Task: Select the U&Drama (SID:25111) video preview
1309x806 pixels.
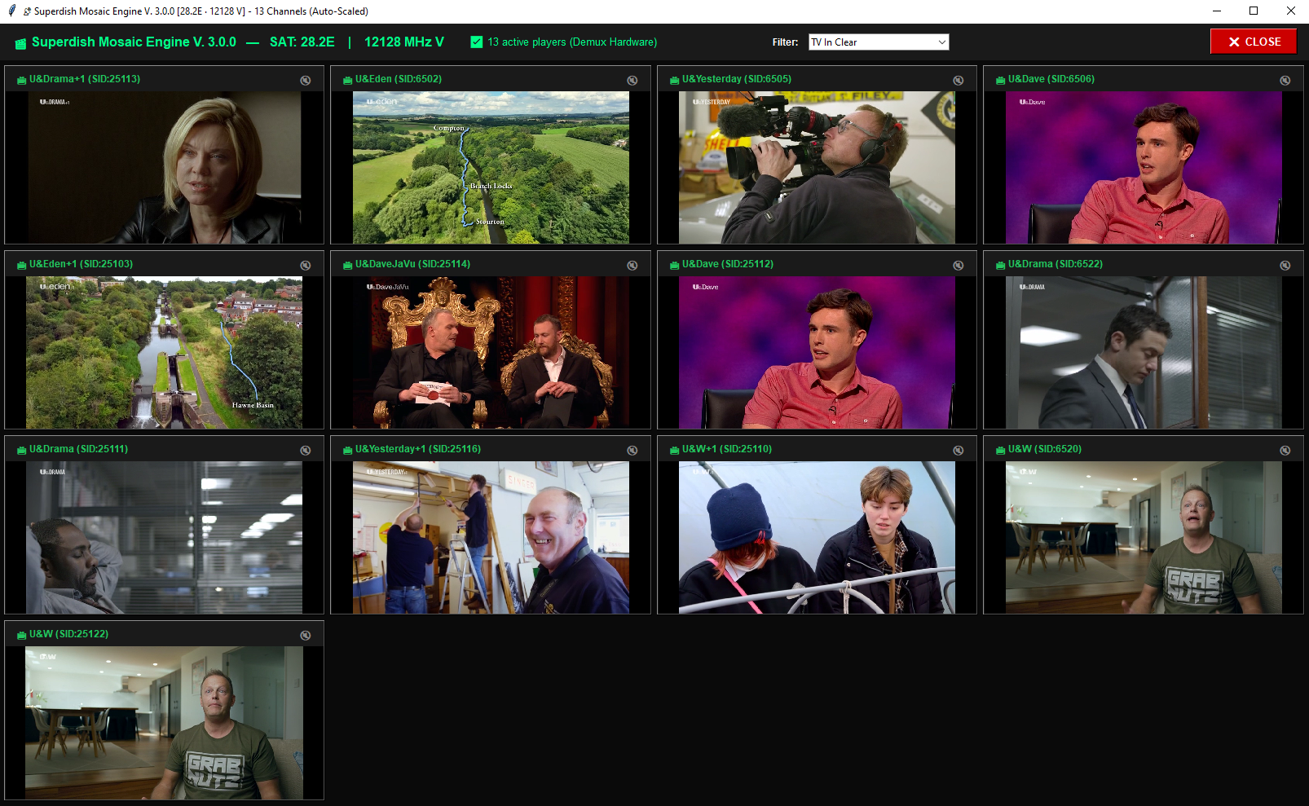Action: pos(164,538)
